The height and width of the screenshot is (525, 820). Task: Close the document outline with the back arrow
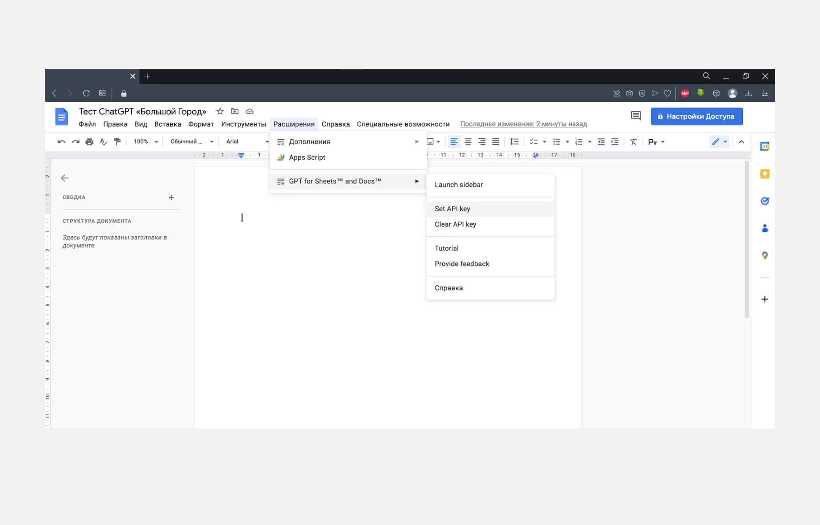click(x=65, y=178)
